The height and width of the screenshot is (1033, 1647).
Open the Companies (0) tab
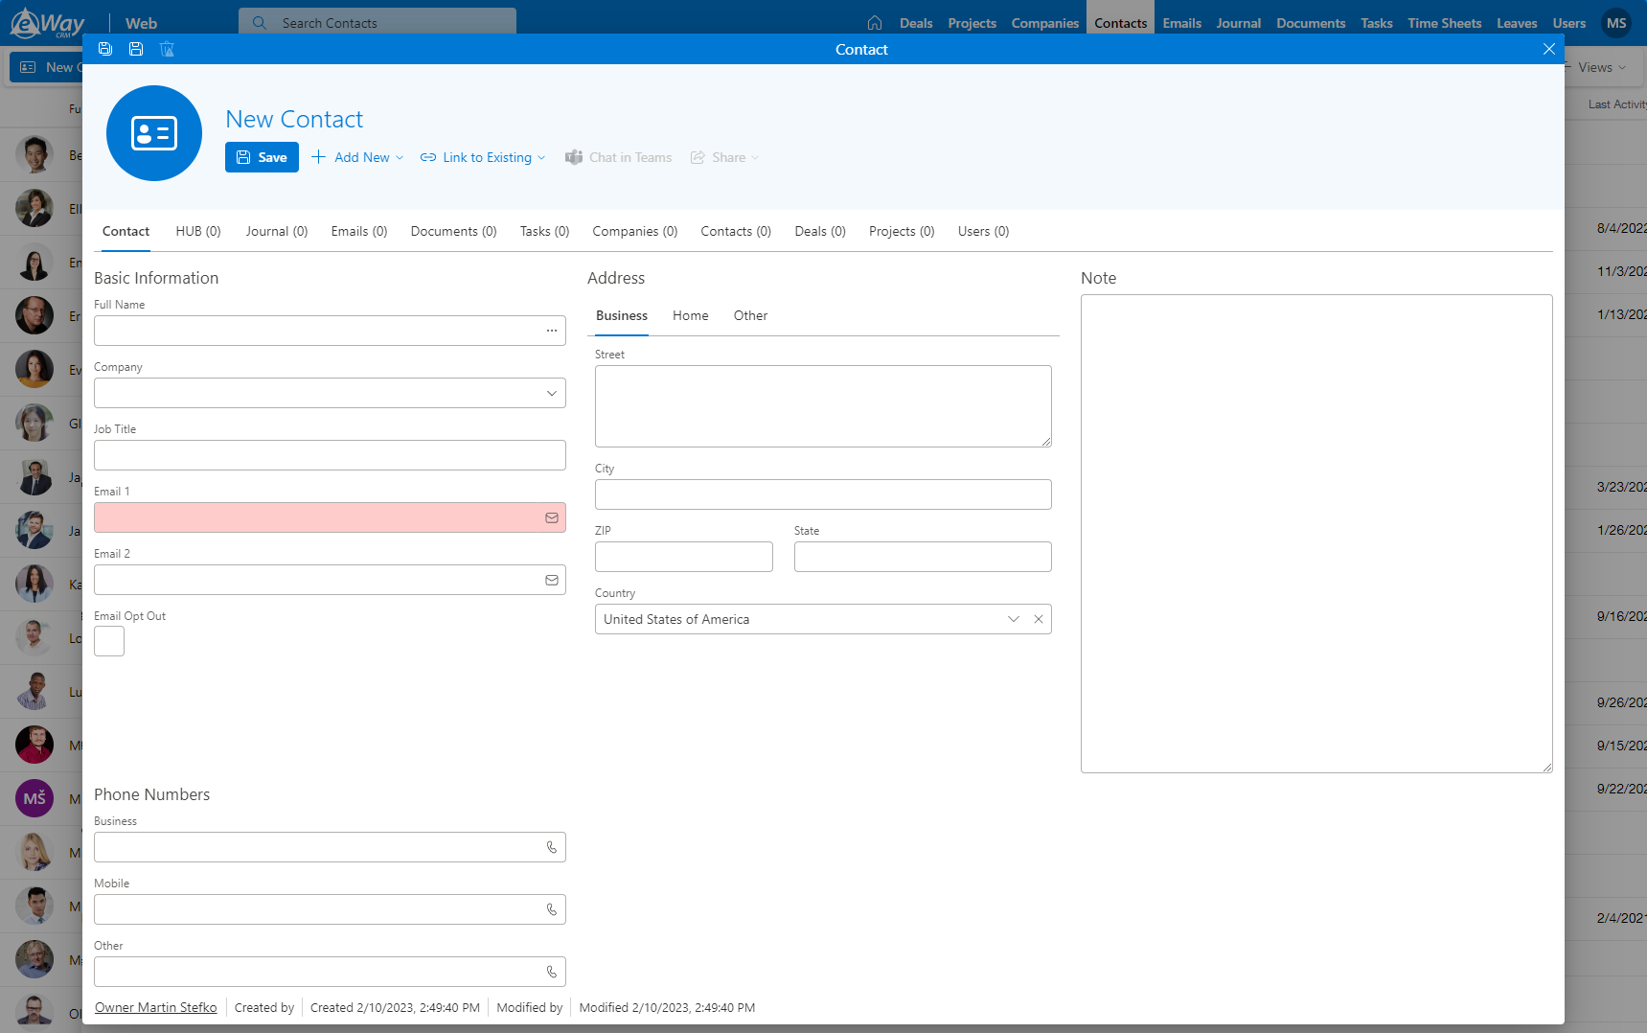[x=635, y=231]
